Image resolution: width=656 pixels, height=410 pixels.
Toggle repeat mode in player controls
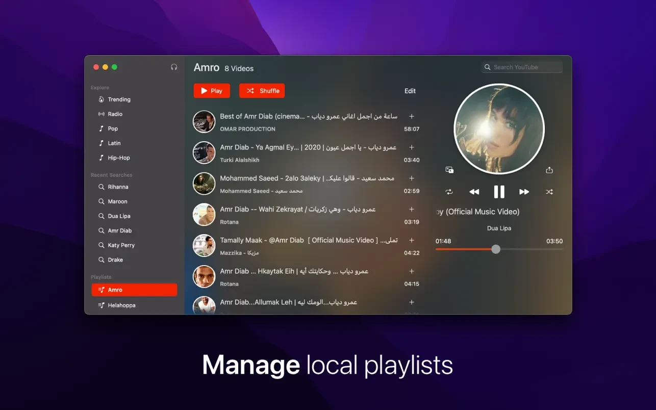pos(449,192)
